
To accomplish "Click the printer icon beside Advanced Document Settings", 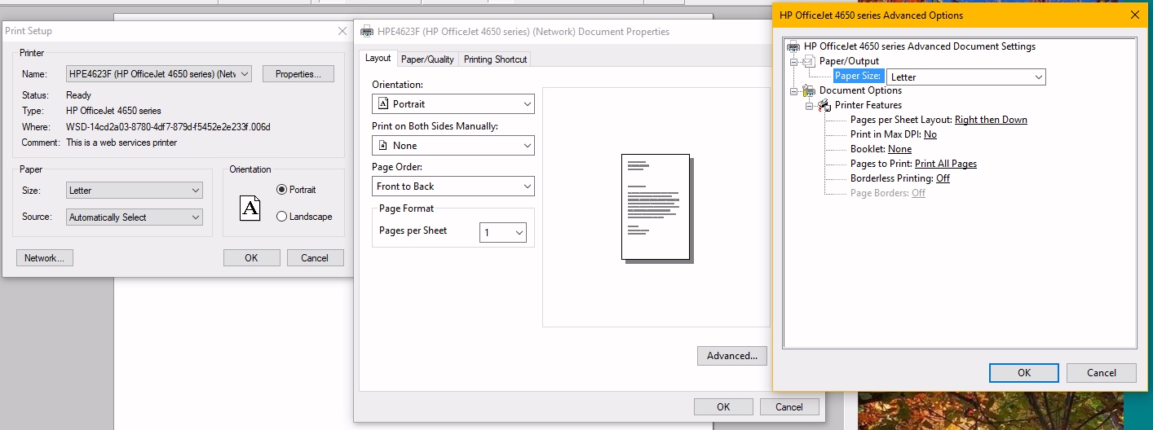I will [x=793, y=46].
